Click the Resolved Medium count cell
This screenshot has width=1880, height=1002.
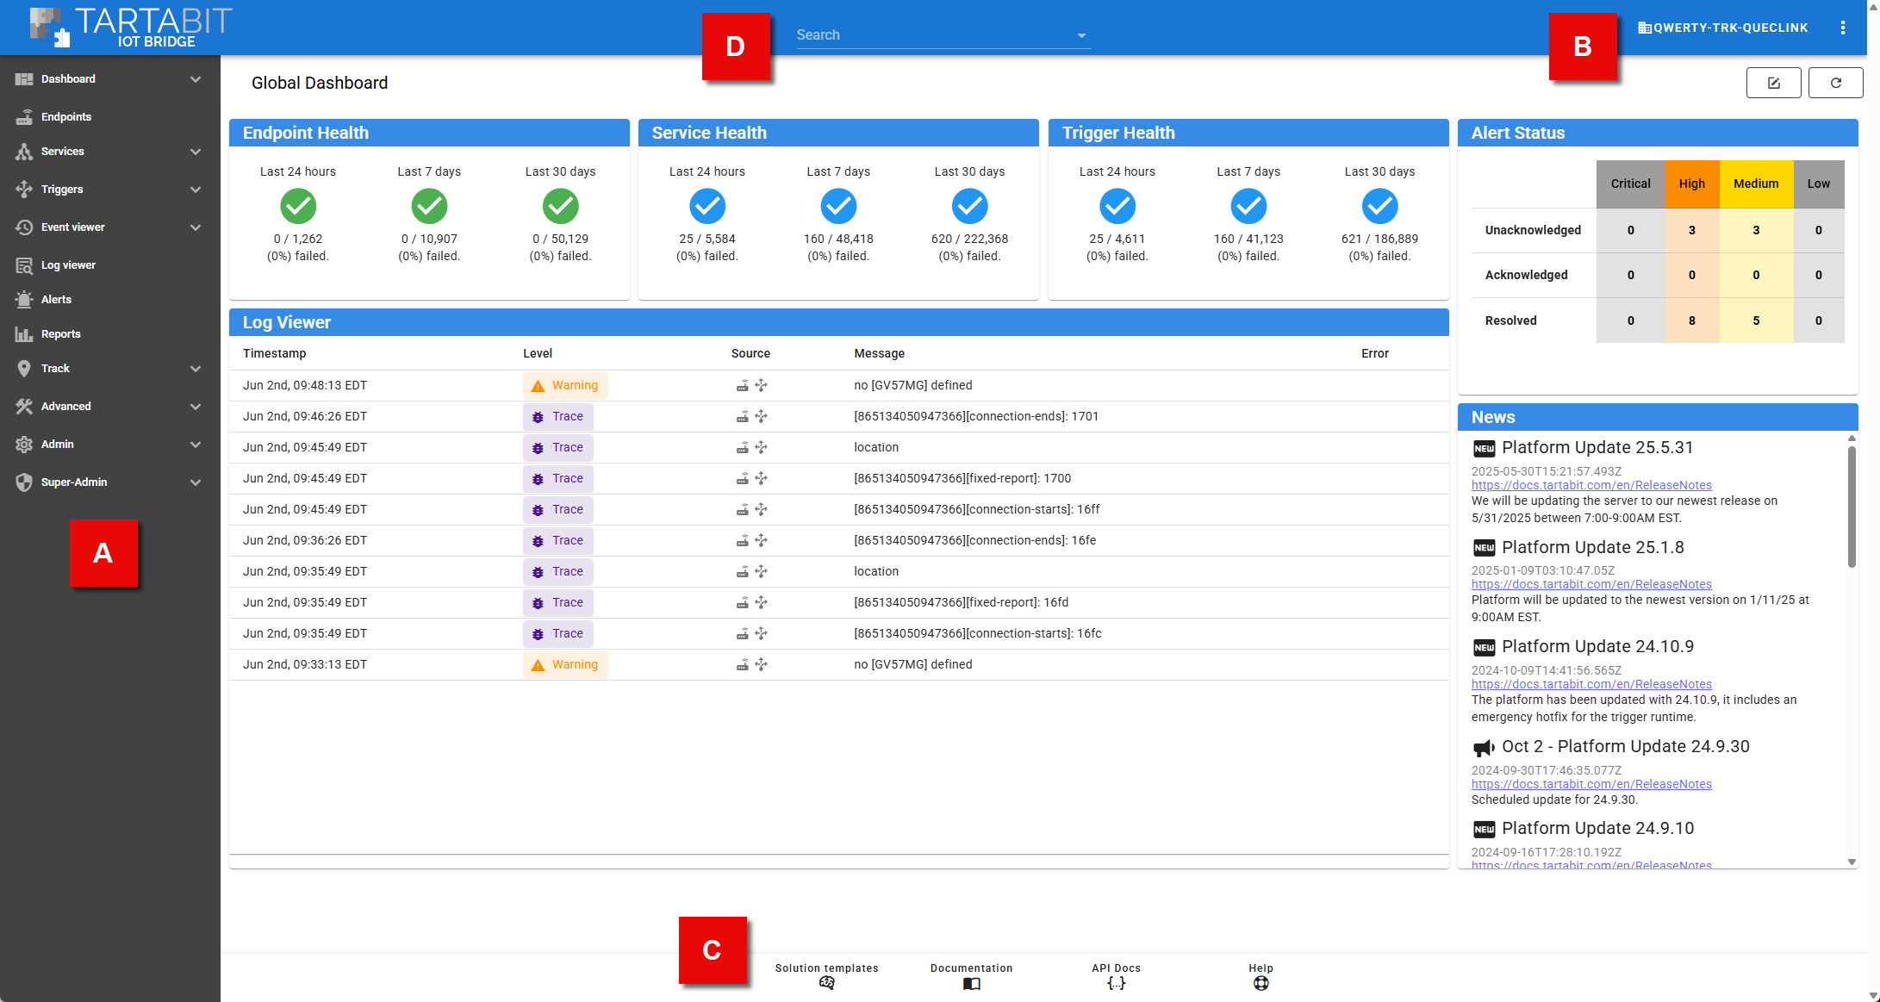coord(1756,321)
